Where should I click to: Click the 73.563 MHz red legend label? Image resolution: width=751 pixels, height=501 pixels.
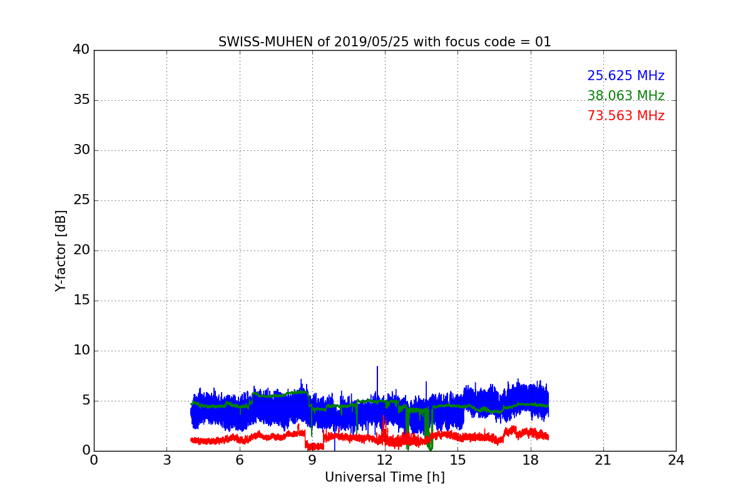(x=626, y=116)
